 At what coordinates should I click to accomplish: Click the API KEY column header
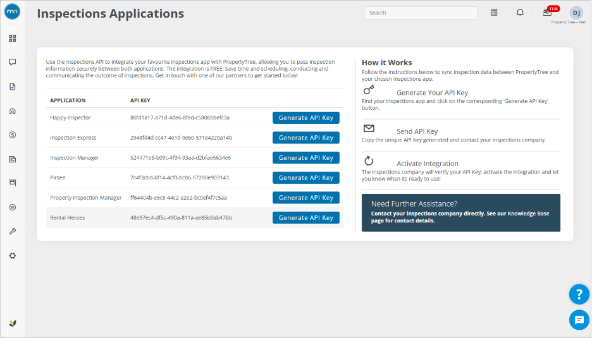pyautogui.click(x=140, y=100)
